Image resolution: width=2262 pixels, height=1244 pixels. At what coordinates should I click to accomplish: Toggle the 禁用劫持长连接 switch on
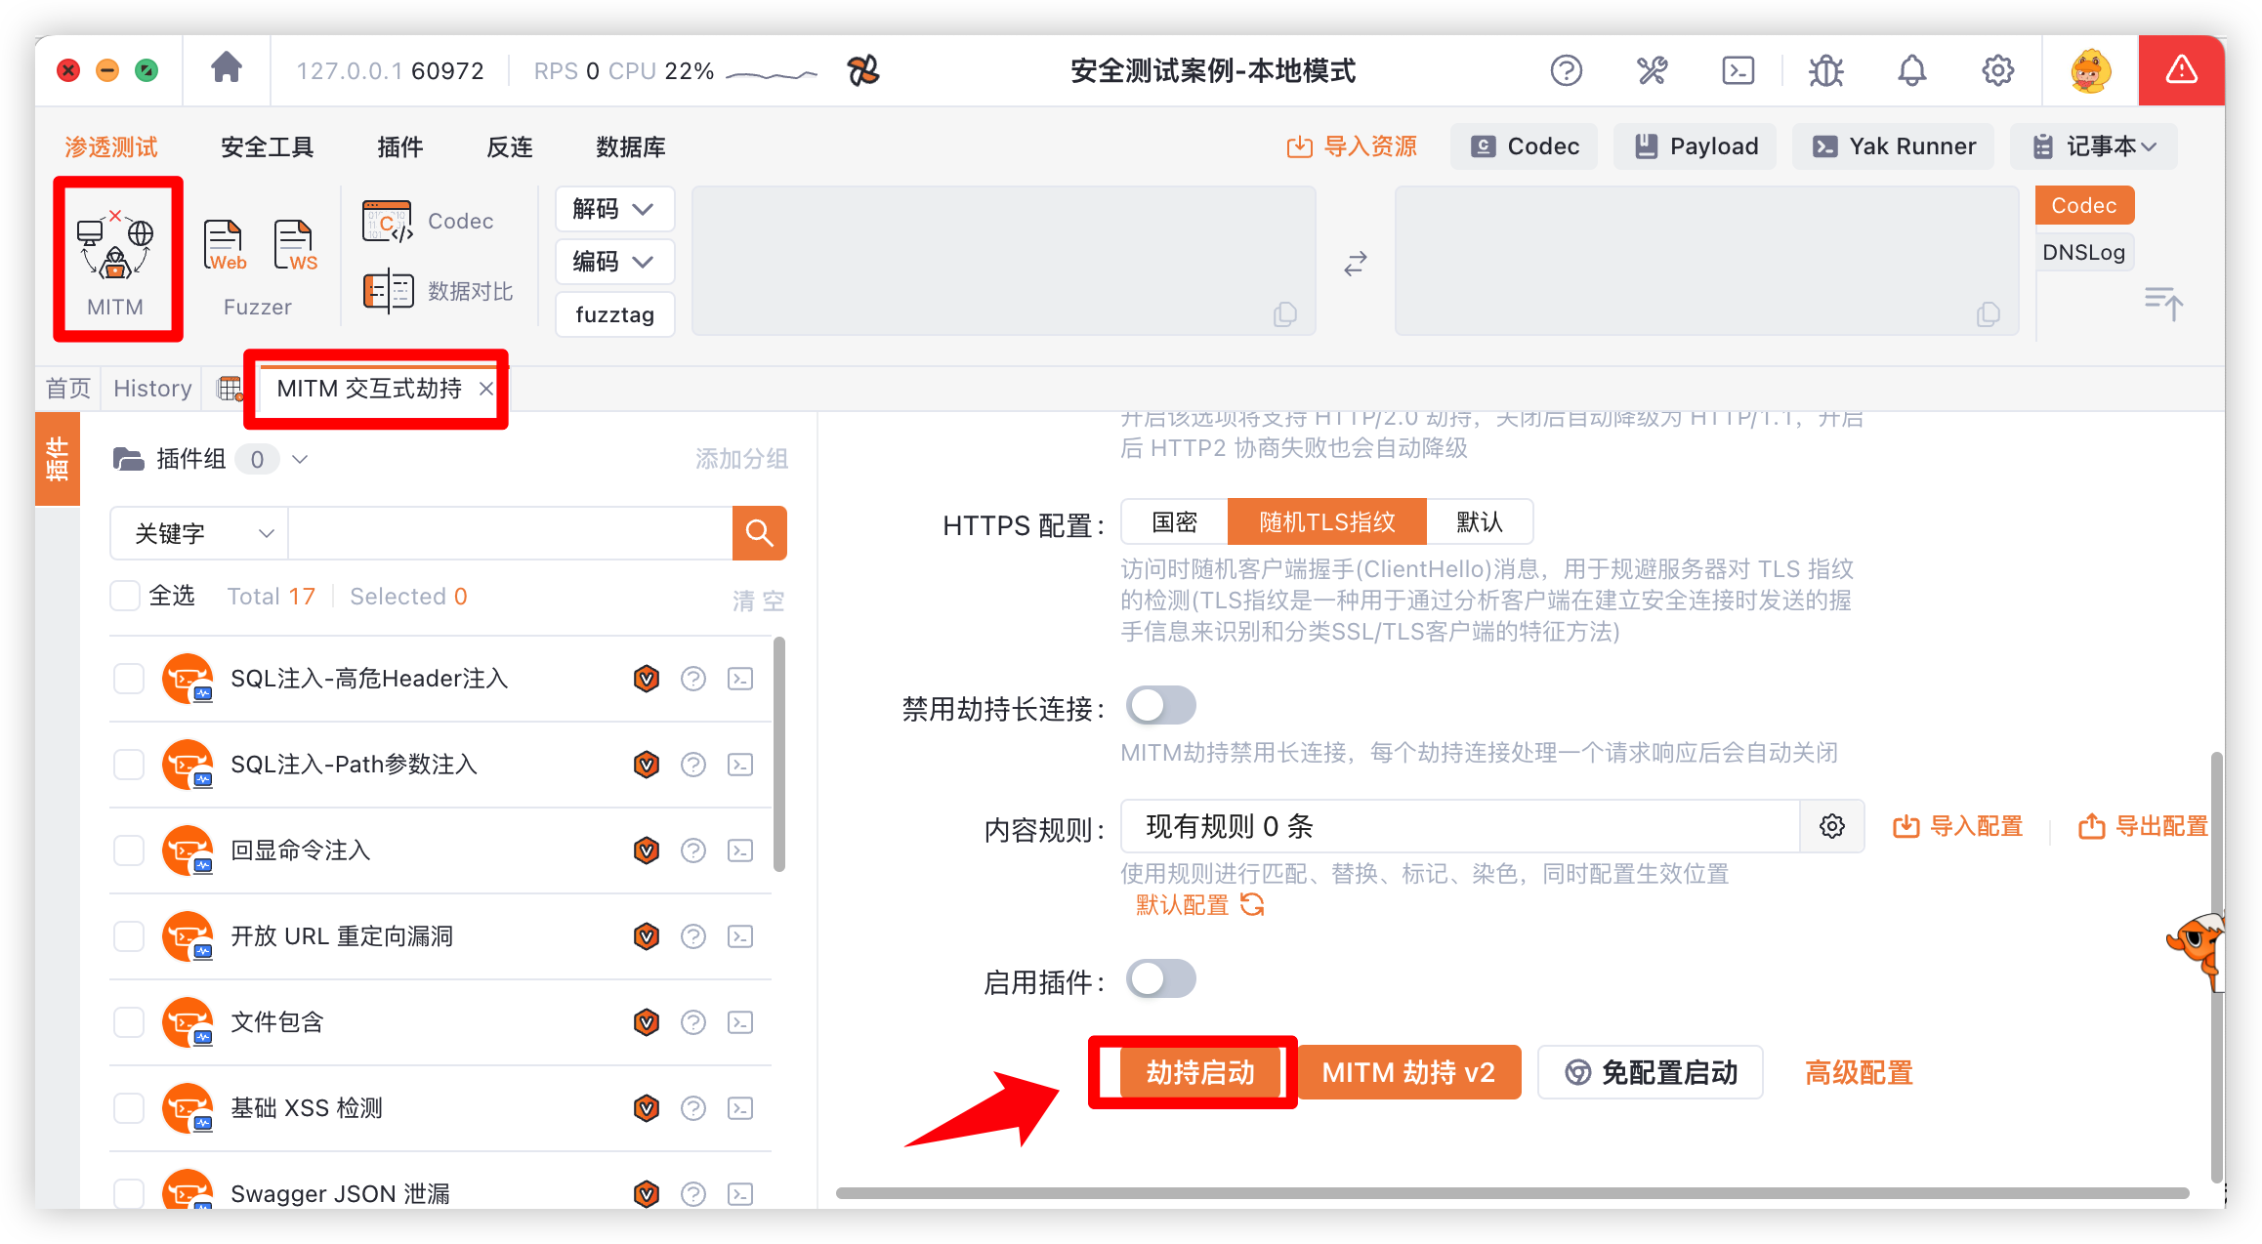pos(1160,705)
